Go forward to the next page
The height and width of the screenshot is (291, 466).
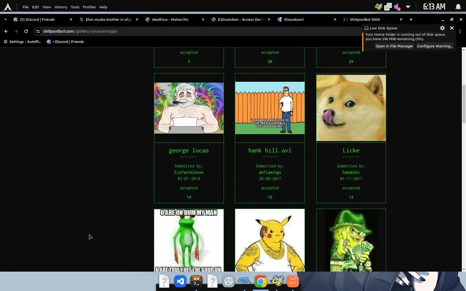[x=16, y=31]
